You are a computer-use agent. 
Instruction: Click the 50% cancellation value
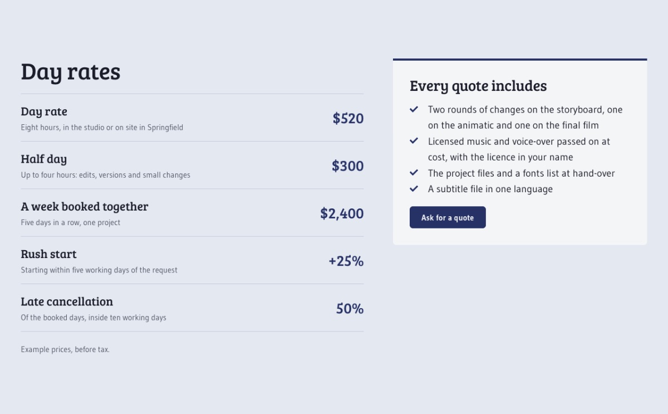click(350, 308)
